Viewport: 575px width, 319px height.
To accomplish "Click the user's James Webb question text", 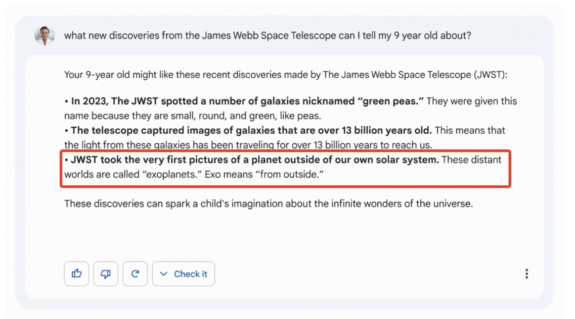I will (268, 36).
